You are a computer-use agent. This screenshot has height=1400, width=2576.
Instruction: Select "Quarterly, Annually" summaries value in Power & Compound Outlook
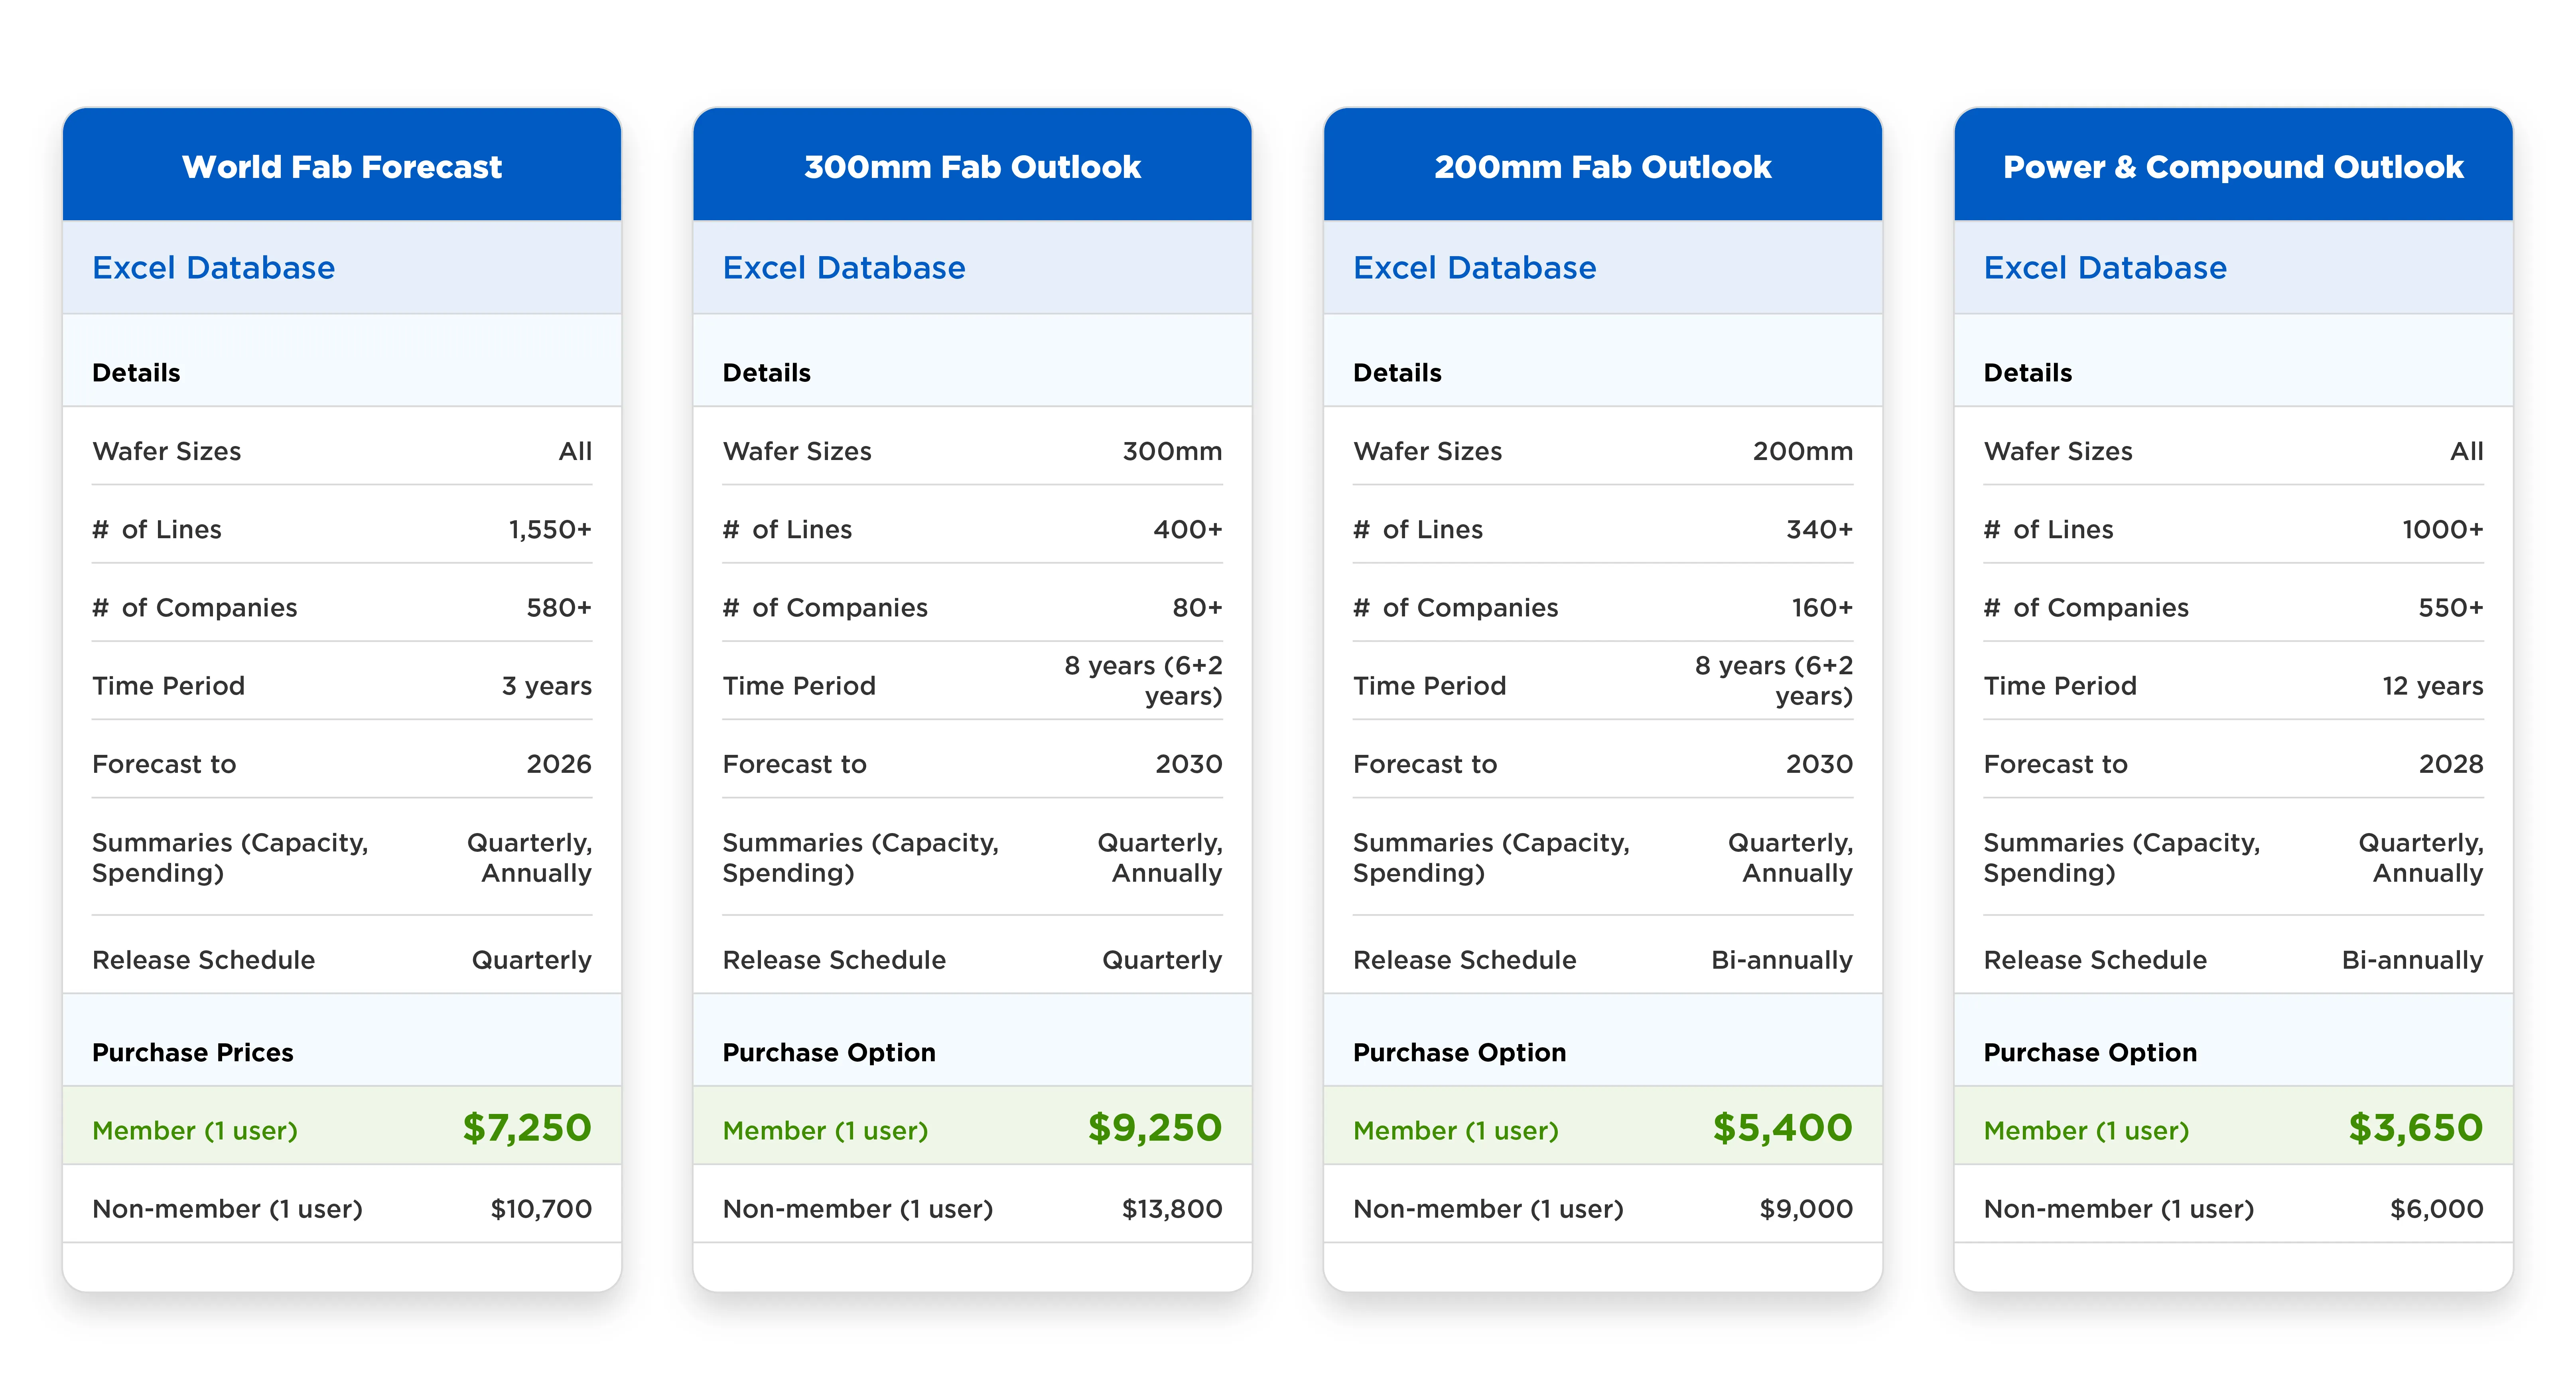point(2421,858)
